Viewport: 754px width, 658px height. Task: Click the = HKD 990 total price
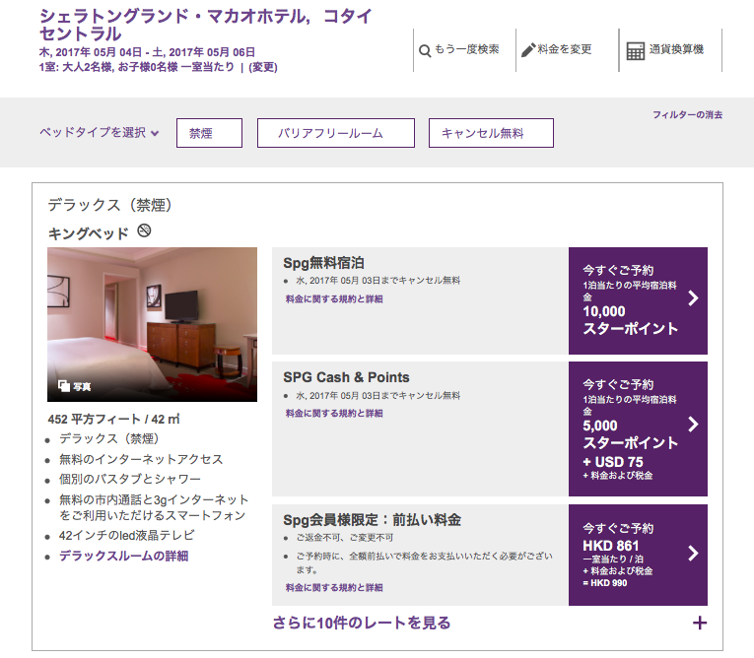click(605, 583)
